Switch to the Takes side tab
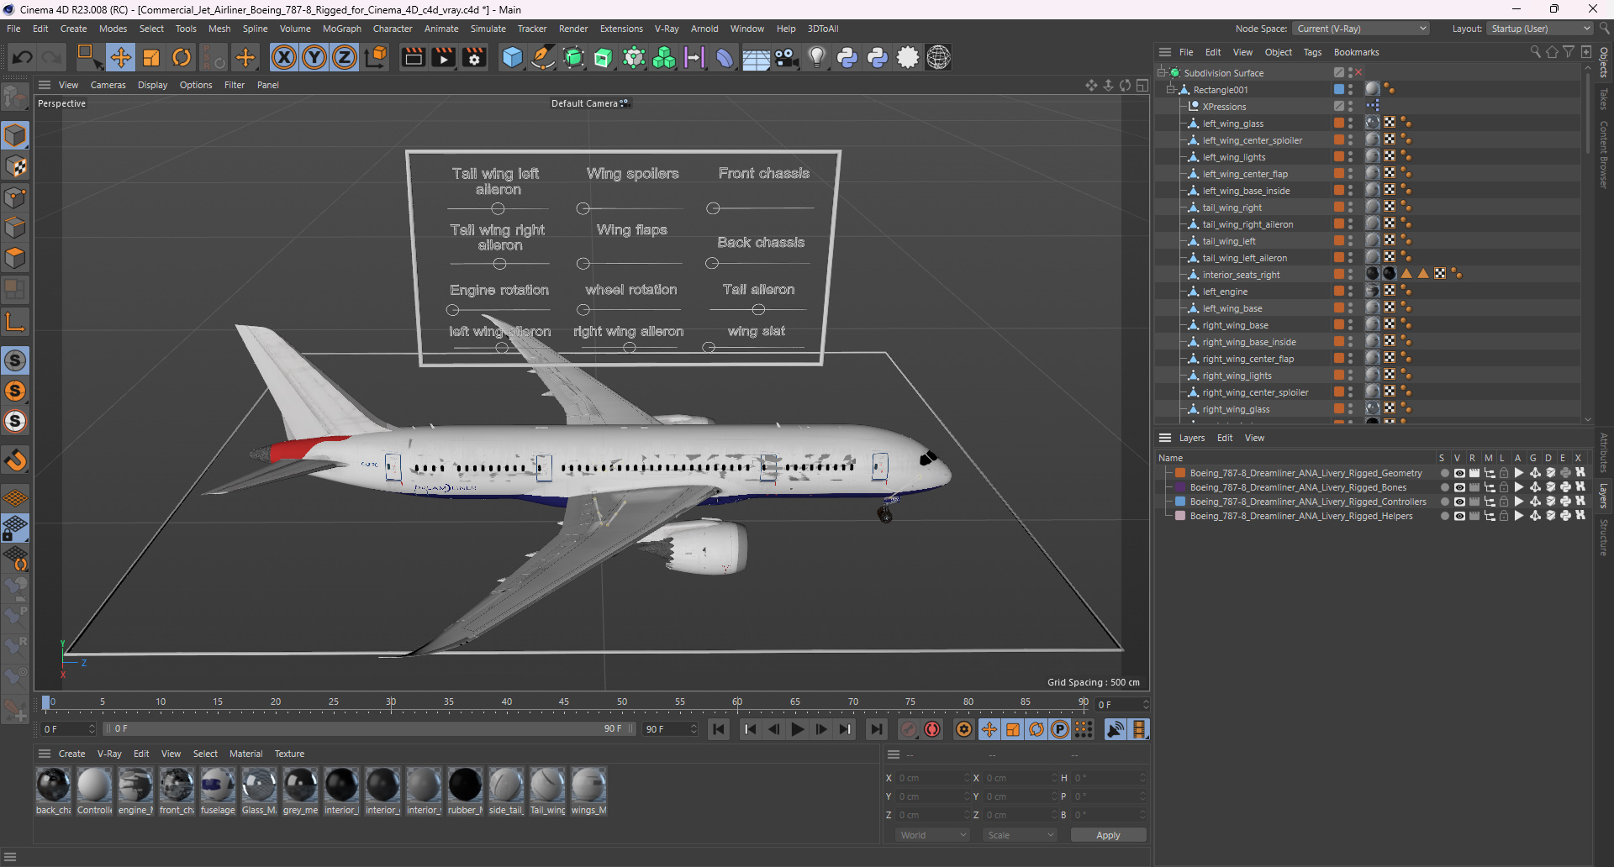This screenshot has width=1614, height=867. [x=1604, y=99]
